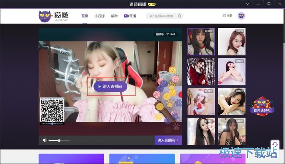Expand the title bar dropdown arrow
Viewport: 285px width, 164px height.
click(x=247, y=4)
